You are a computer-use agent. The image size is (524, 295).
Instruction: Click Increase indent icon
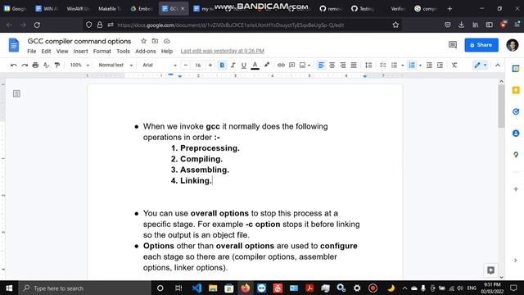[440, 66]
